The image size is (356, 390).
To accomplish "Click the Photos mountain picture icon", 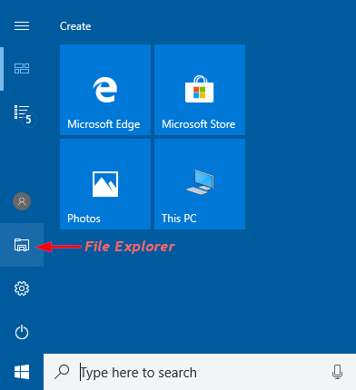I will (x=105, y=184).
